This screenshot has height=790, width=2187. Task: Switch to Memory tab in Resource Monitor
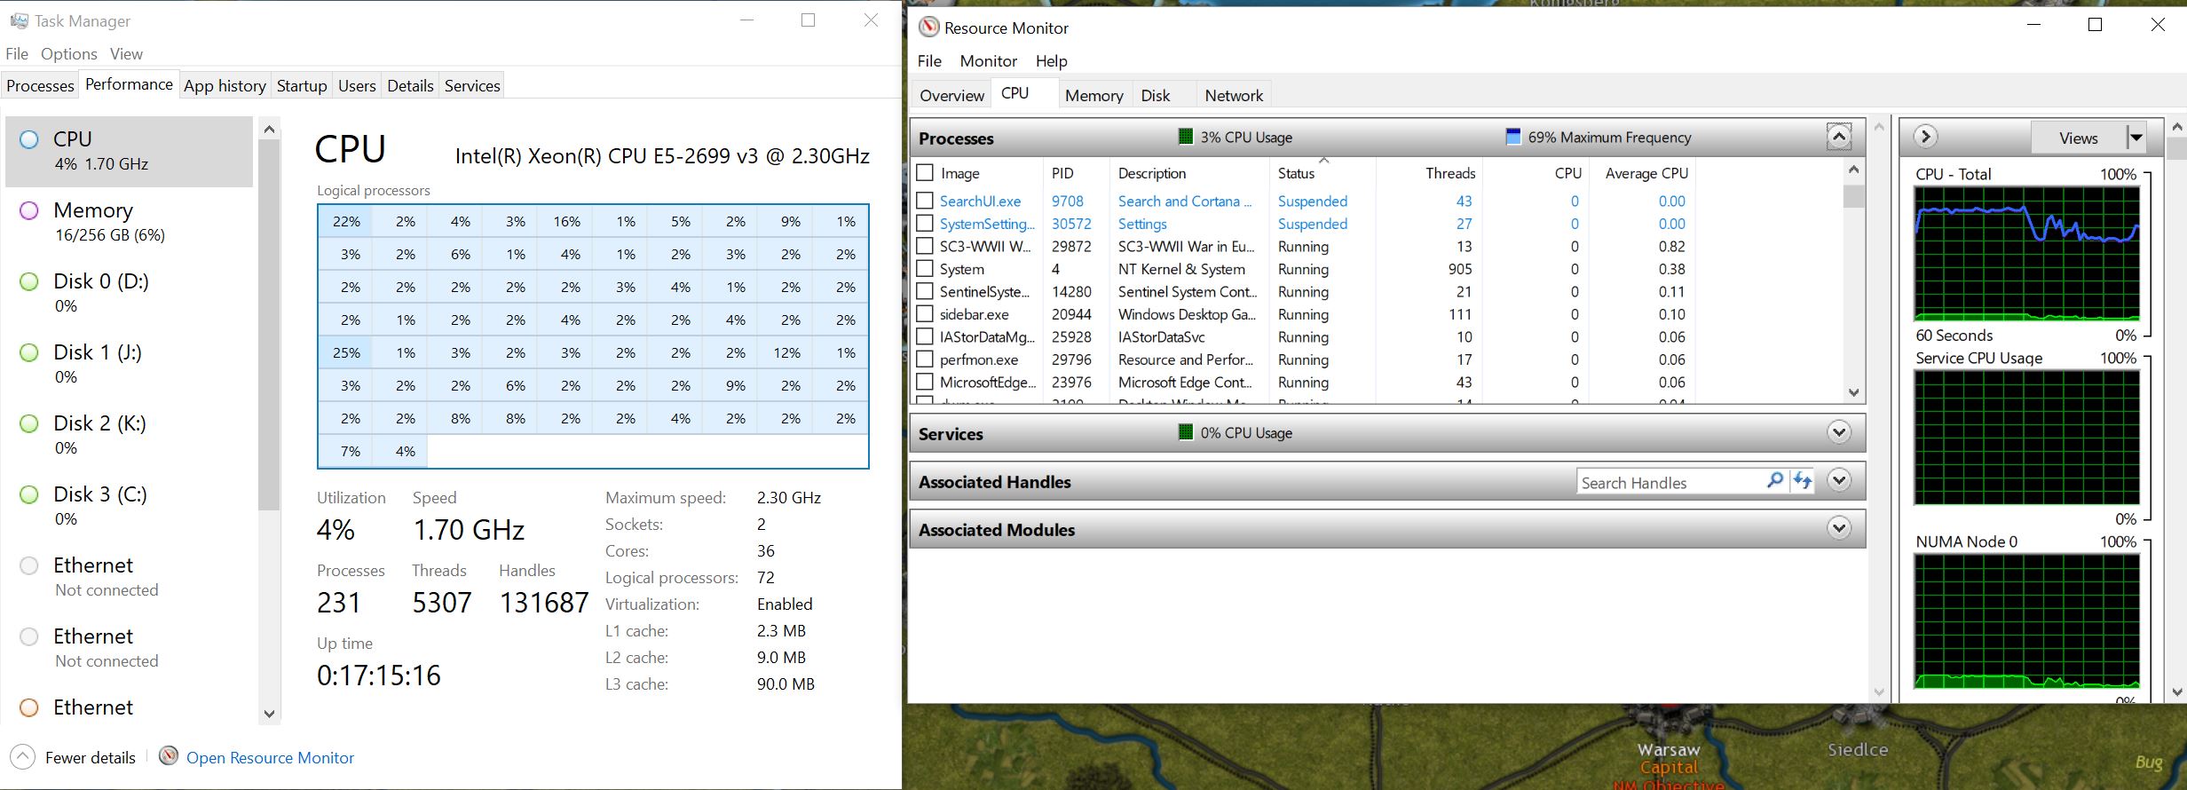[x=1093, y=95]
